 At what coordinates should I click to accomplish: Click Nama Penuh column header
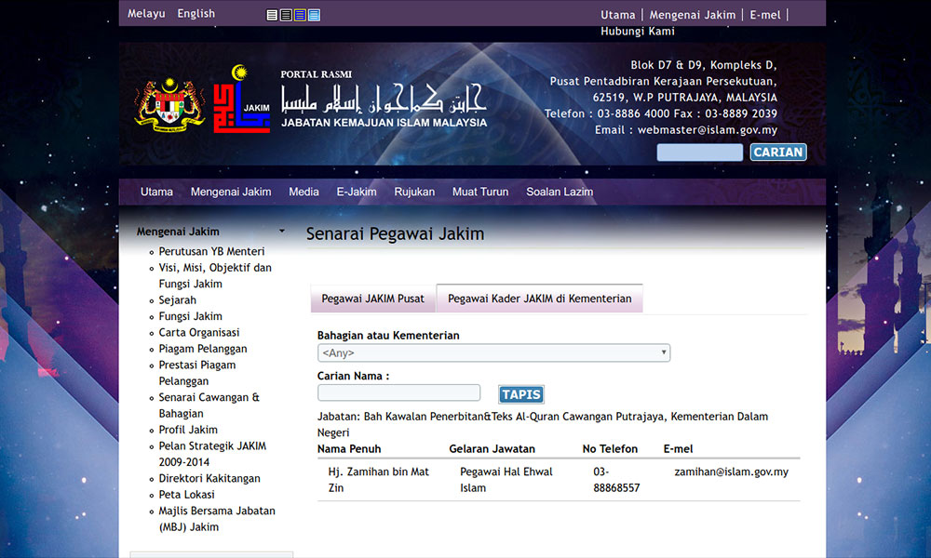(349, 449)
